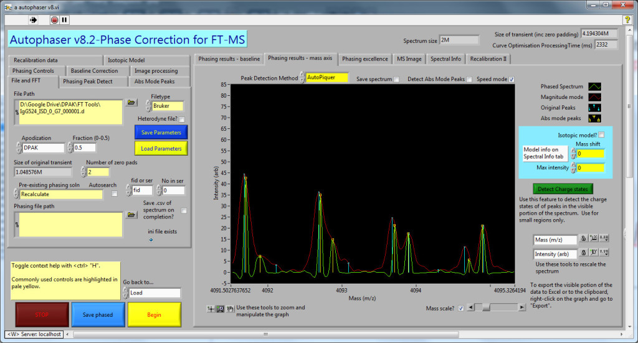Click the Load Parameters button

(161, 148)
